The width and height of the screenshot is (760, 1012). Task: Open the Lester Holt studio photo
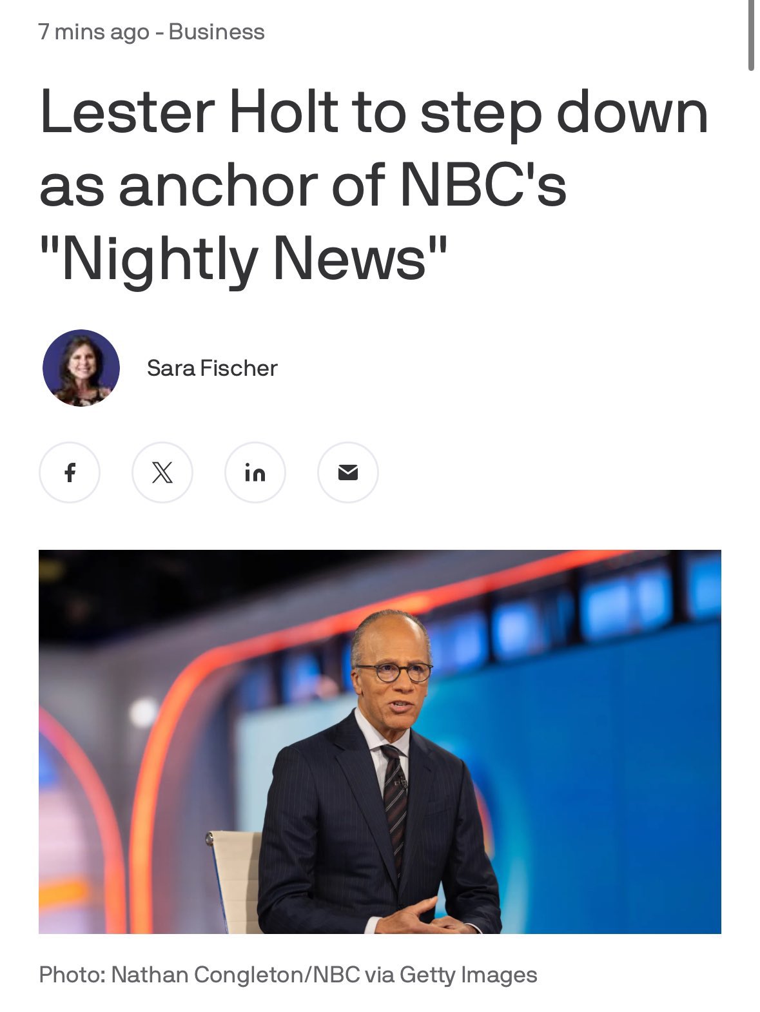coord(380,741)
